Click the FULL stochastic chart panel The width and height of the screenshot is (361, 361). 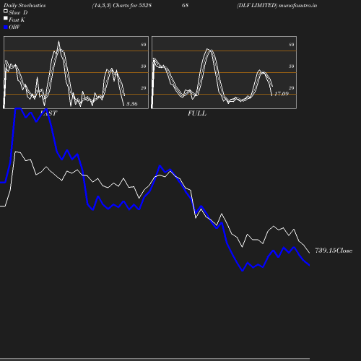coord(224,72)
